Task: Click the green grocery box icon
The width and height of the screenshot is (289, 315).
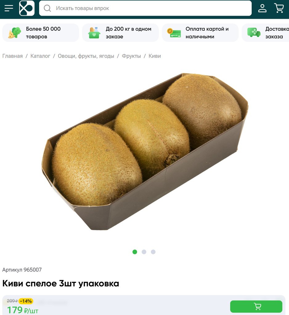Action: (94, 33)
